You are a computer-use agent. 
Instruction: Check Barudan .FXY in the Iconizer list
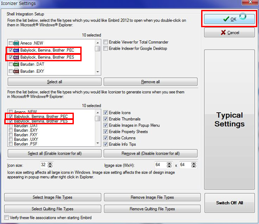[x=10, y=135]
